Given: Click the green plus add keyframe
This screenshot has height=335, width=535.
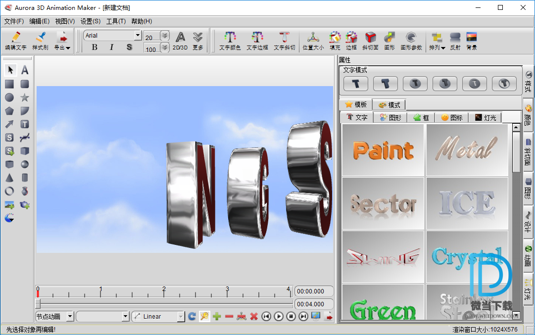Looking at the screenshot, I should click(217, 317).
